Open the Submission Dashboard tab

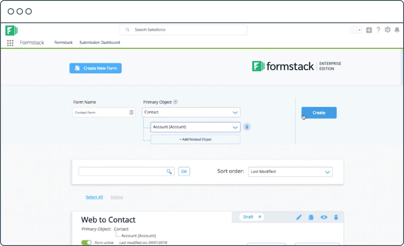coord(100,43)
